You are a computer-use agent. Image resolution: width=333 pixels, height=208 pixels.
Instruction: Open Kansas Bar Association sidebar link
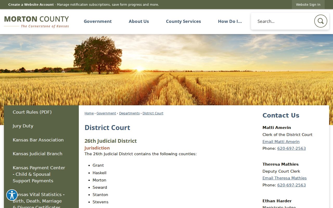pos(38,140)
